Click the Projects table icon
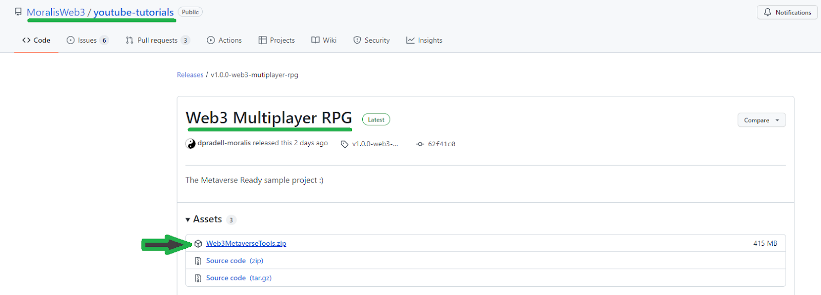 tap(263, 40)
